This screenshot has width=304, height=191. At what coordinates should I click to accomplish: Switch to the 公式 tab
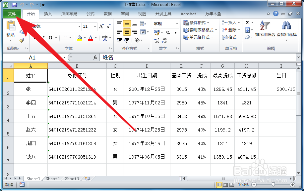(91, 14)
